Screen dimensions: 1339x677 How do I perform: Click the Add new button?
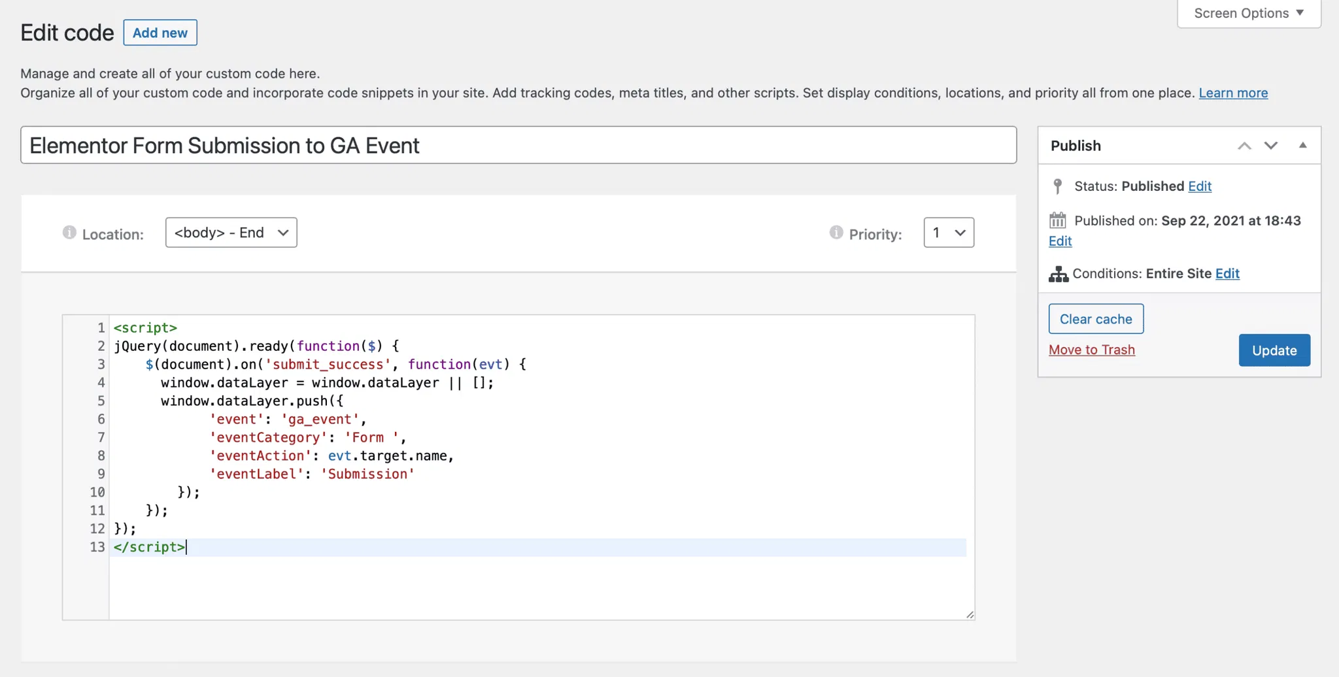pos(160,33)
